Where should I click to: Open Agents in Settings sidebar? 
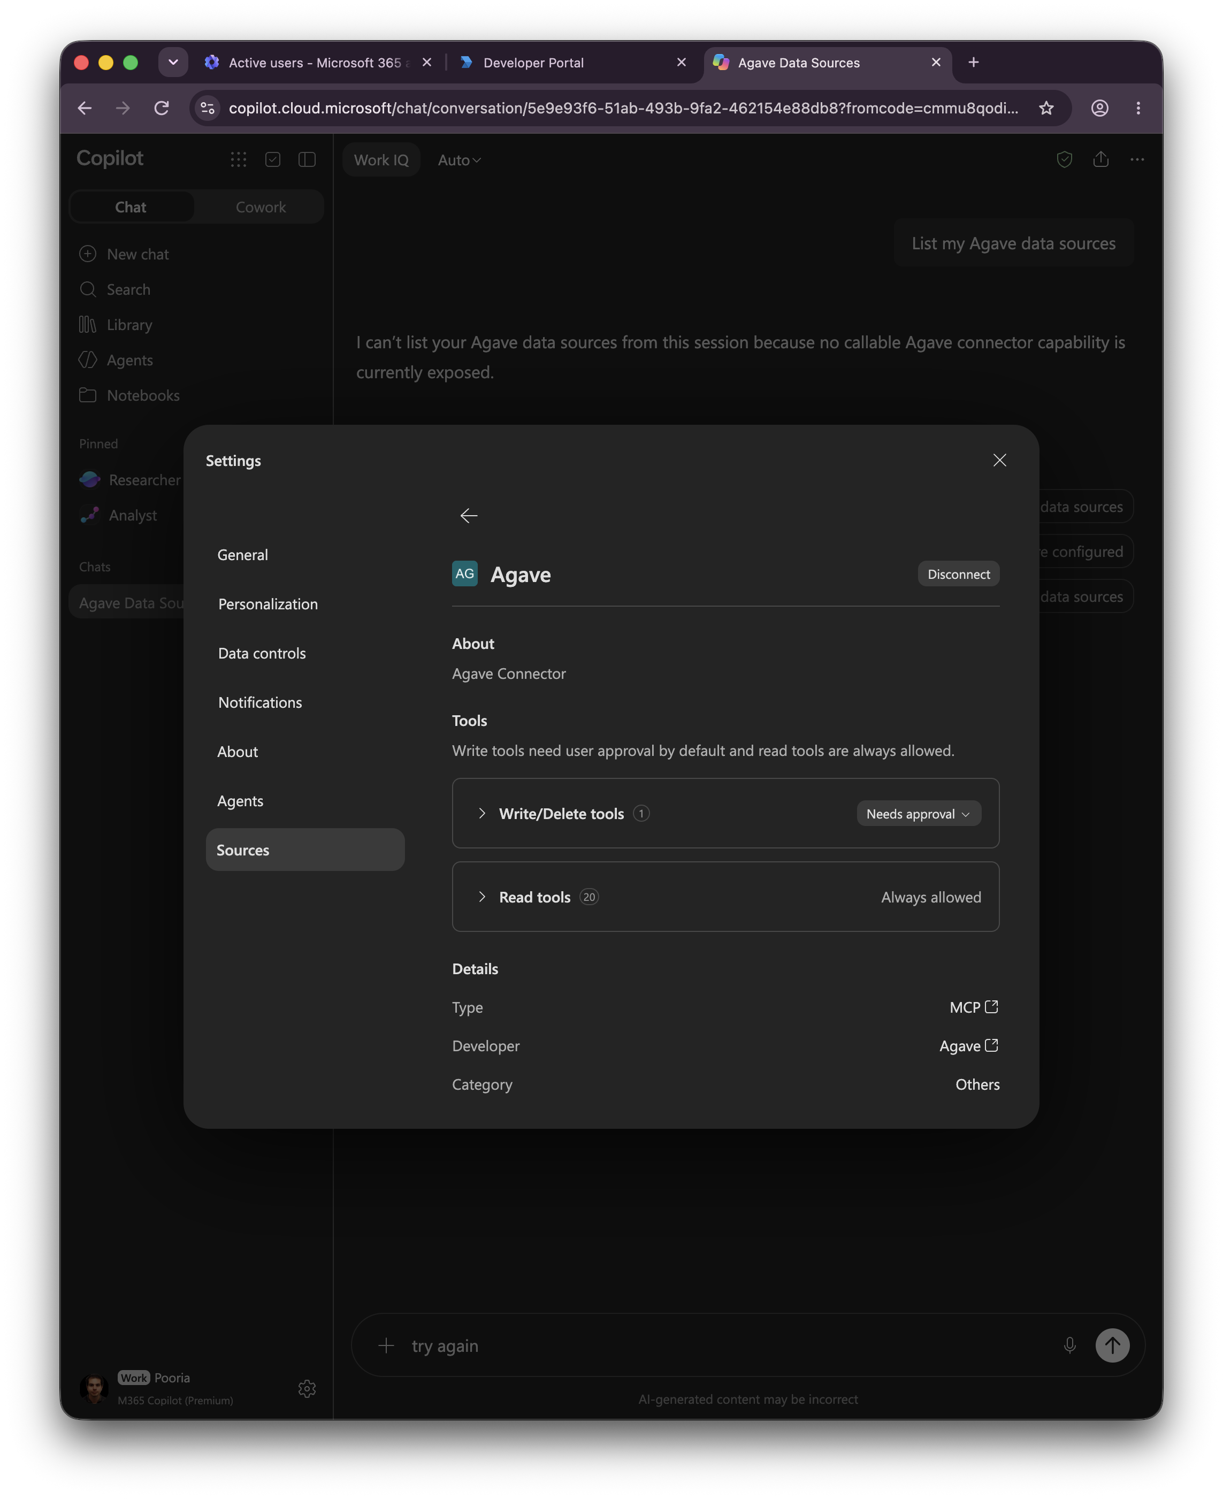(305, 801)
